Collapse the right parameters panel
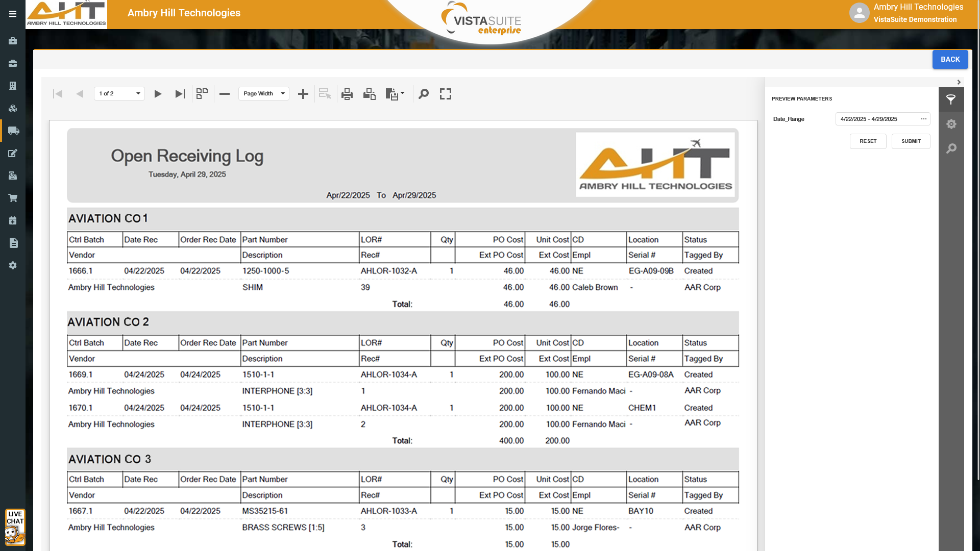Screen dimensions: 980x551 tap(959, 82)
